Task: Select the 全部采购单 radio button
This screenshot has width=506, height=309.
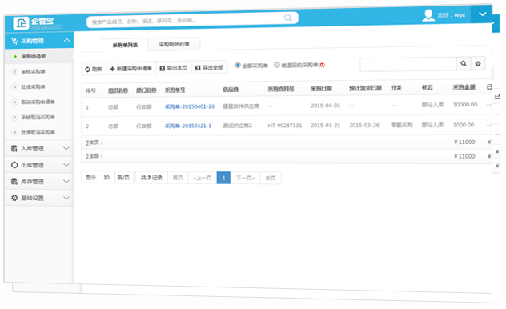Action: [x=238, y=65]
